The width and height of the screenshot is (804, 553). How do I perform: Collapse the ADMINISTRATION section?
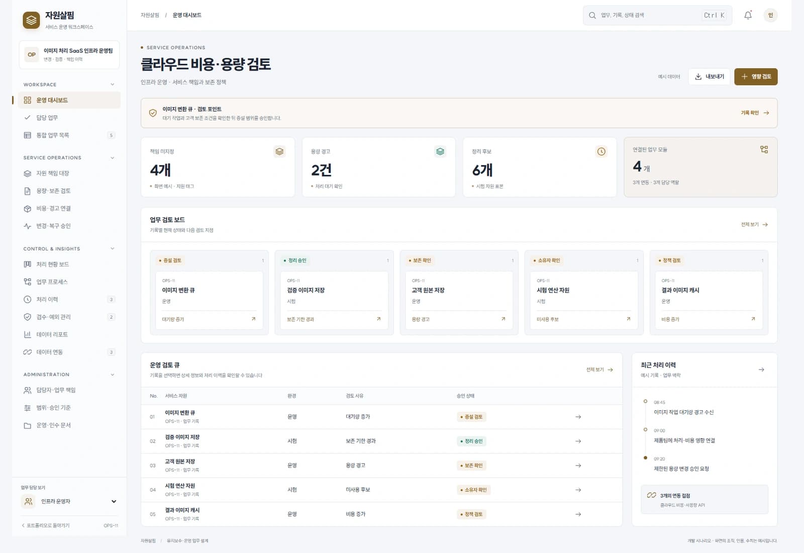(112, 375)
